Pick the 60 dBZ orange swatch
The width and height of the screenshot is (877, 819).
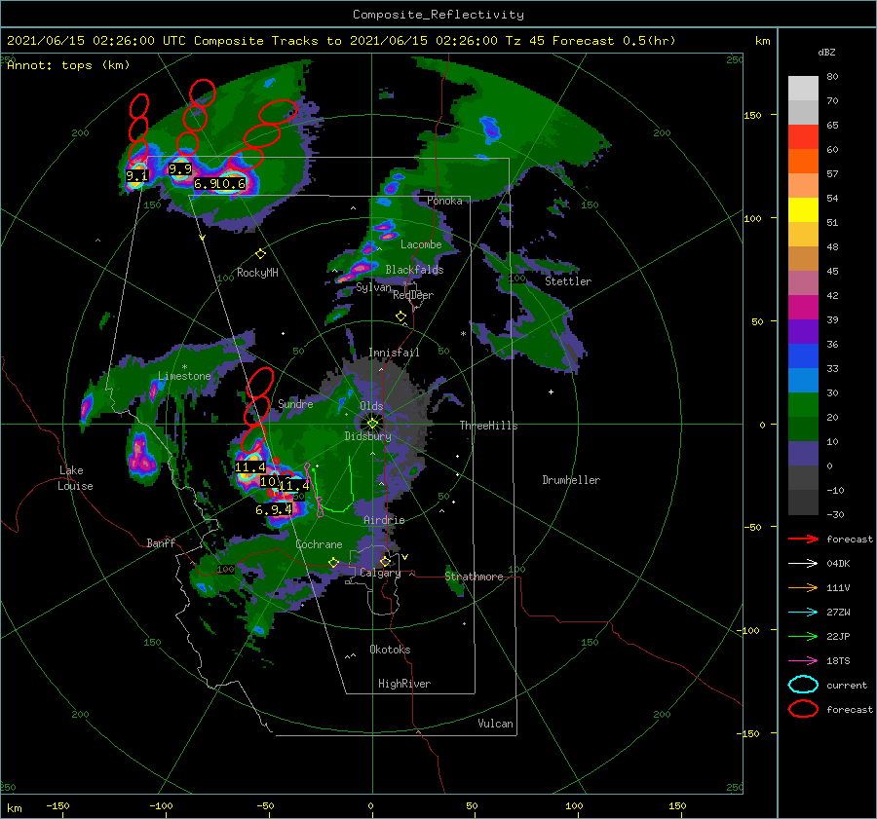(x=803, y=161)
